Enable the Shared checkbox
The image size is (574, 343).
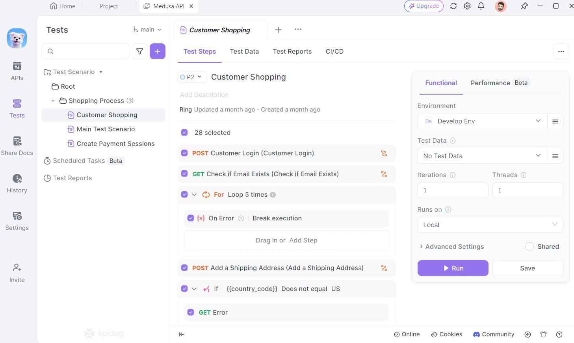click(x=529, y=246)
